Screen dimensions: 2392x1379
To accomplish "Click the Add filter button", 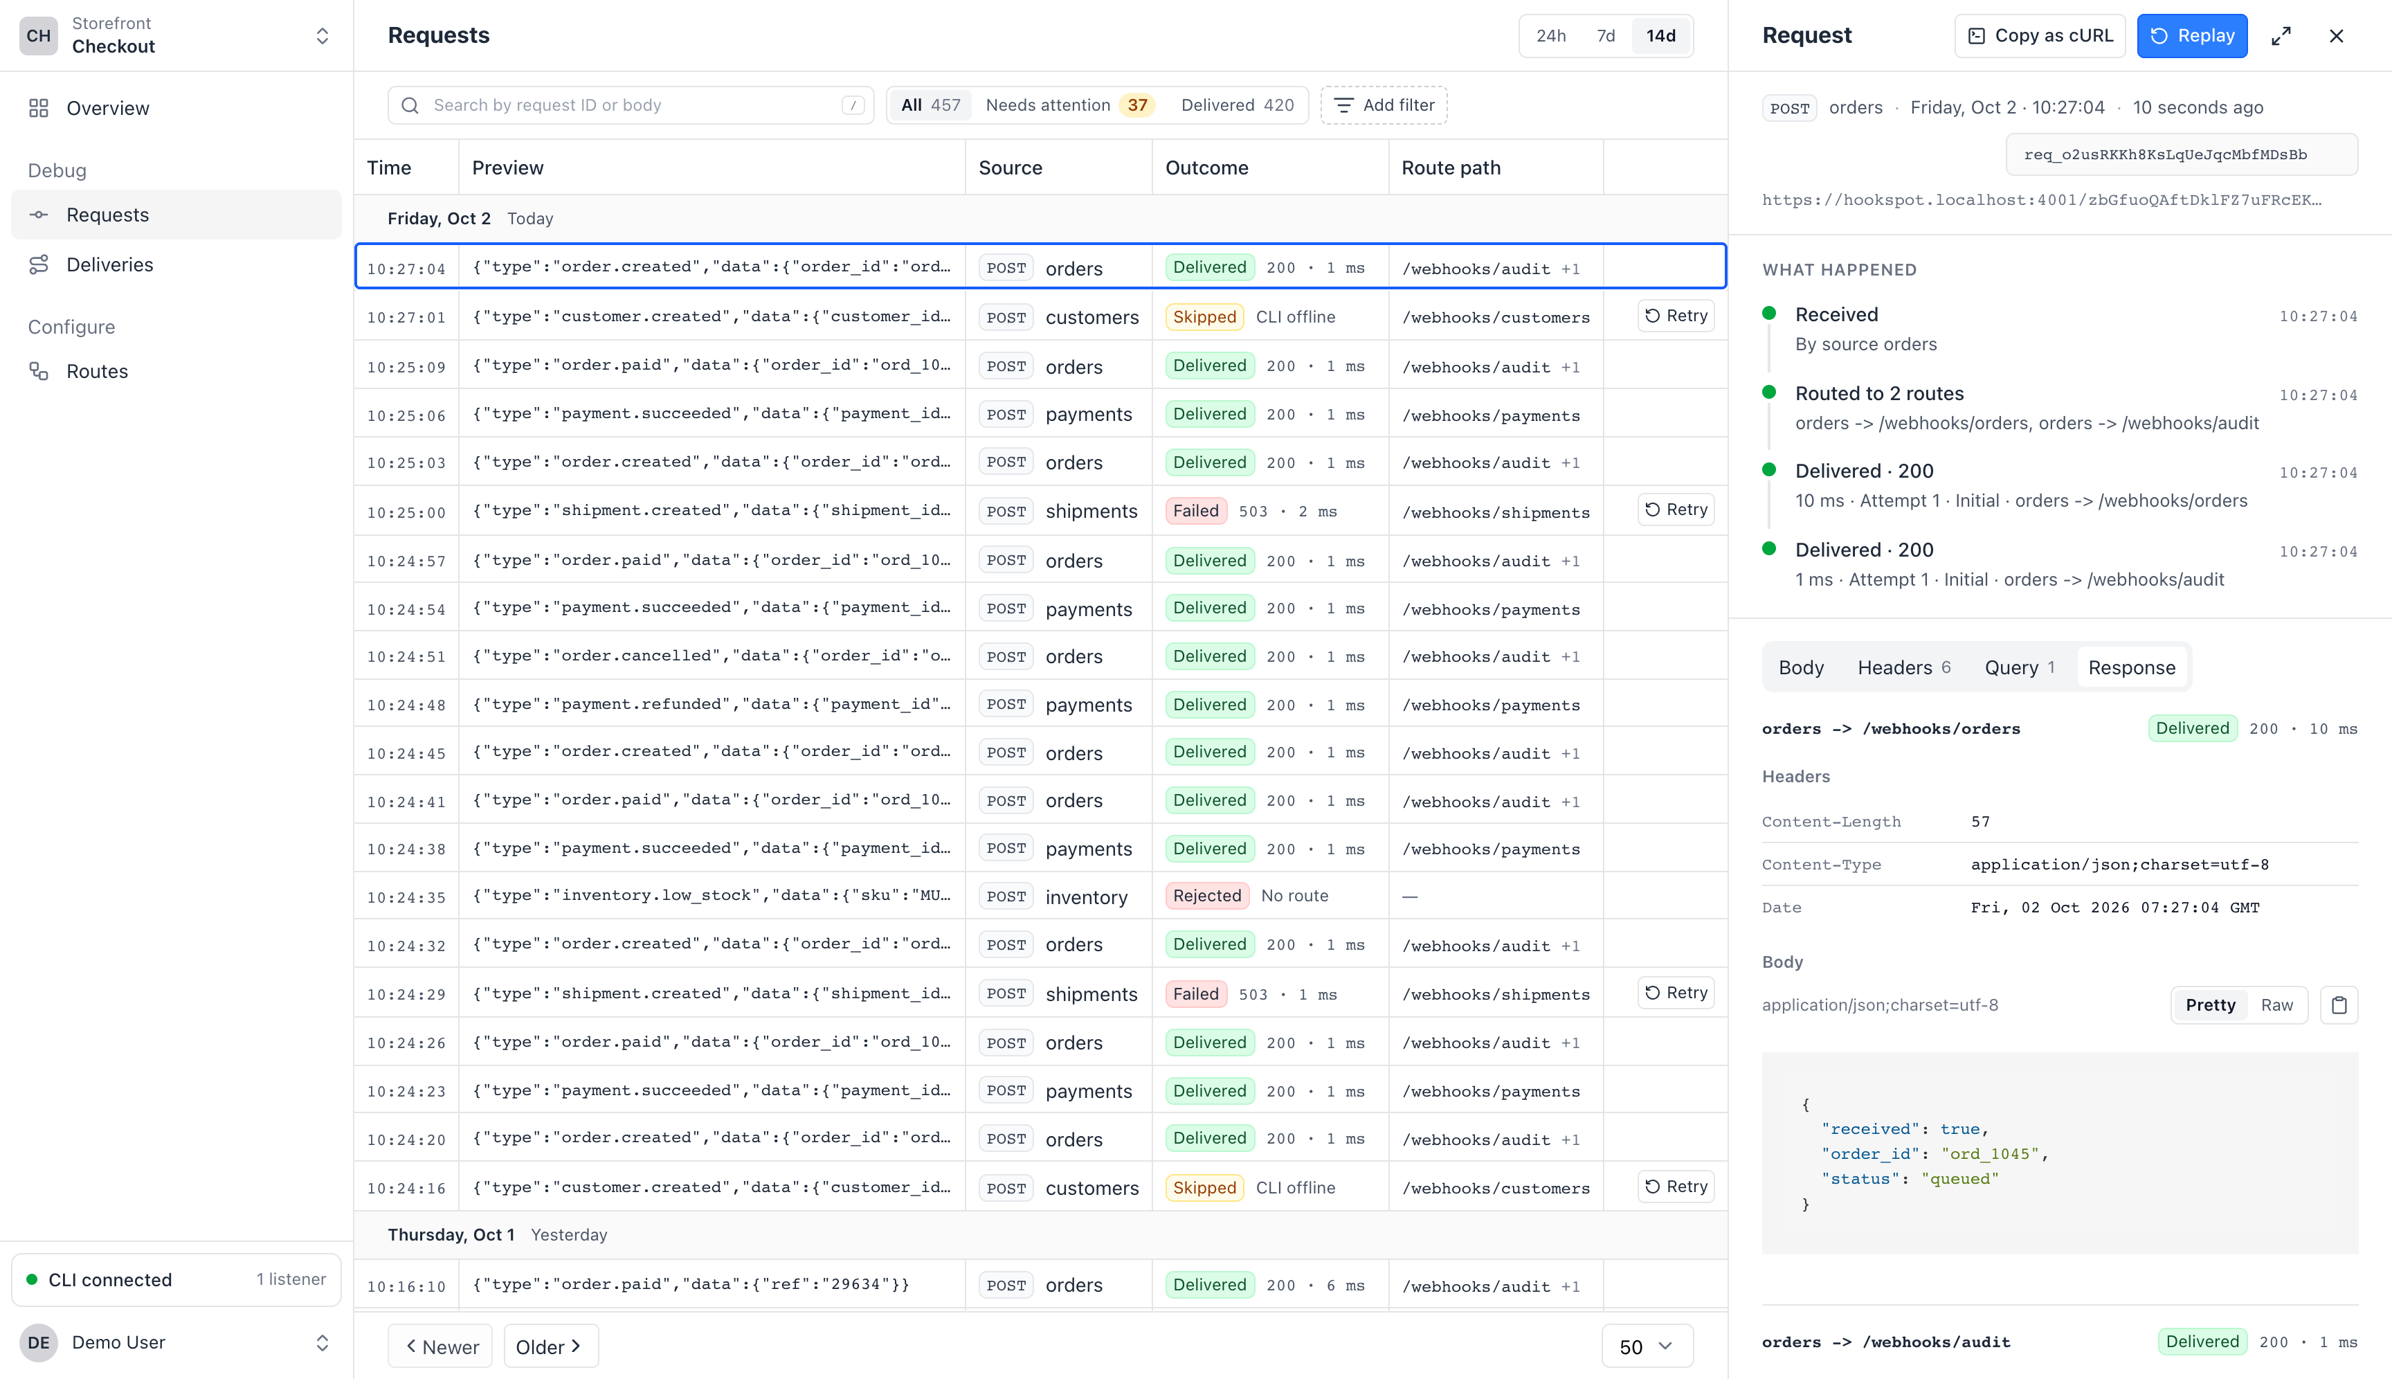I will click(1384, 105).
